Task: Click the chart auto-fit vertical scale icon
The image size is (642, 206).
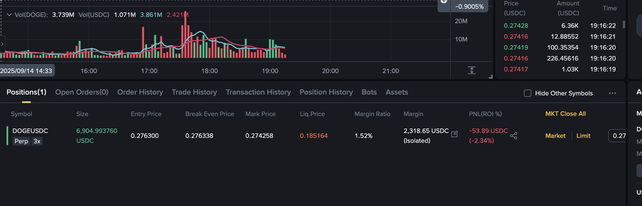Action: [472, 70]
